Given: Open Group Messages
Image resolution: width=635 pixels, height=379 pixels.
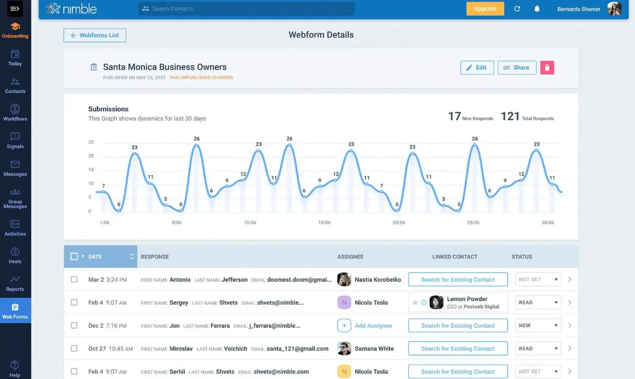Looking at the screenshot, I should pyautogui.click(x=15, y=199).
